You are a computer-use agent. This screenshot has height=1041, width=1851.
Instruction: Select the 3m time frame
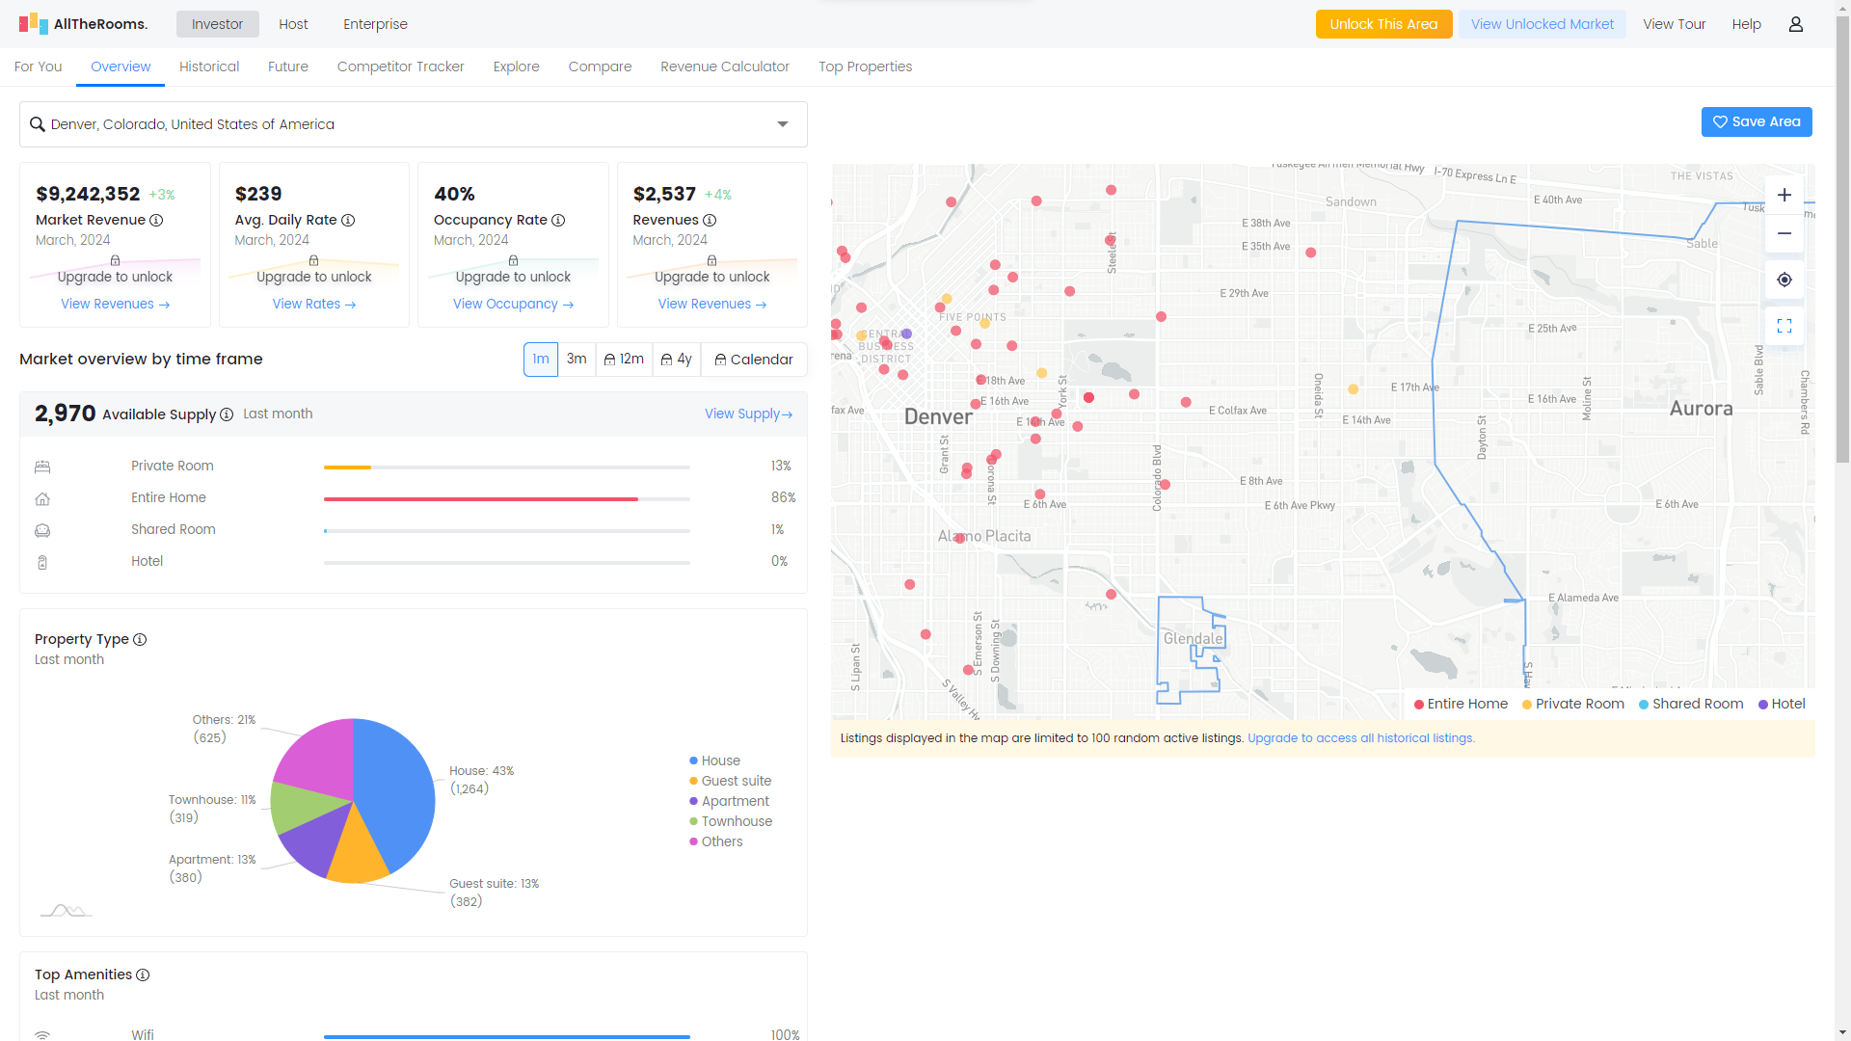[577, 359]
